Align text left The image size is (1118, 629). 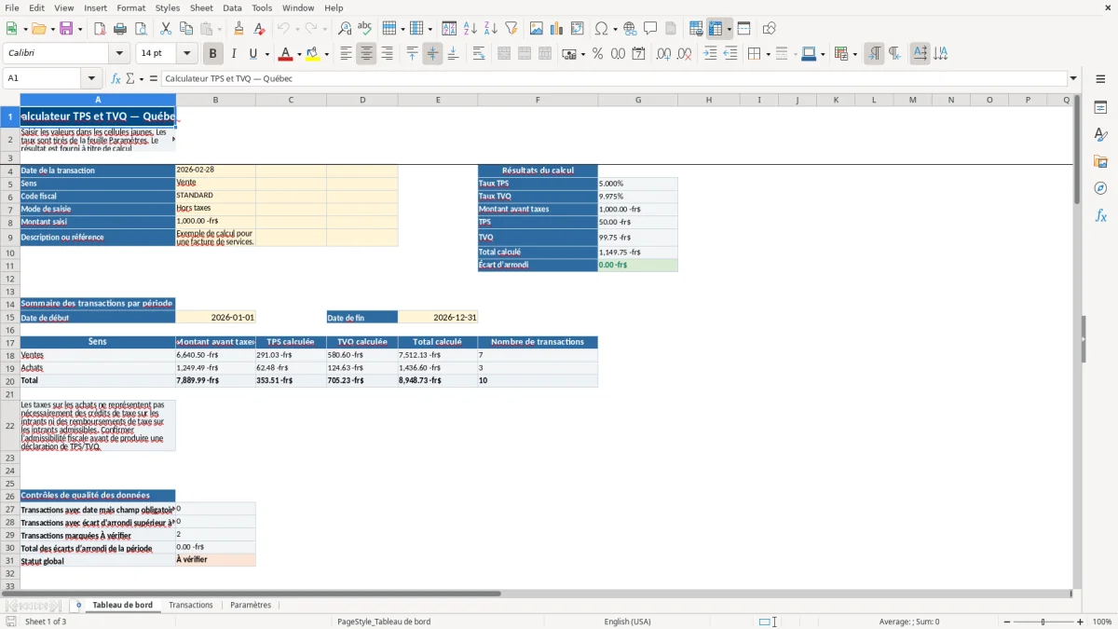[x=346, y=54]
